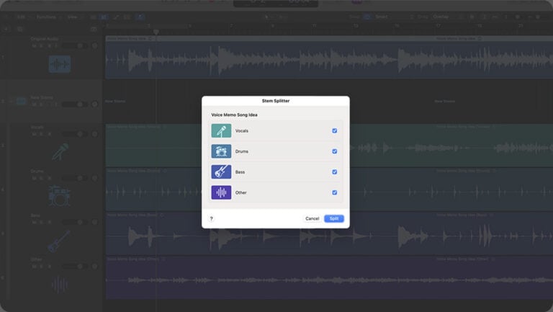The height and width of the screenshot is (312, 553).
Task: Uncheck the Vocals stem checkbox
Action: [x=334, y=130]
